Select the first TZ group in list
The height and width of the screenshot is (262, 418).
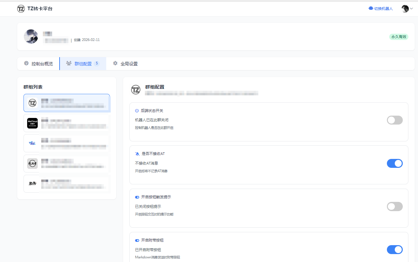pos(32,103)
